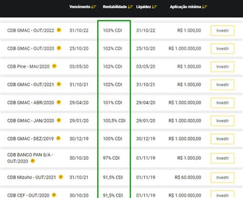Open info badge next to CDB CEF - OUT/2020

54,195
